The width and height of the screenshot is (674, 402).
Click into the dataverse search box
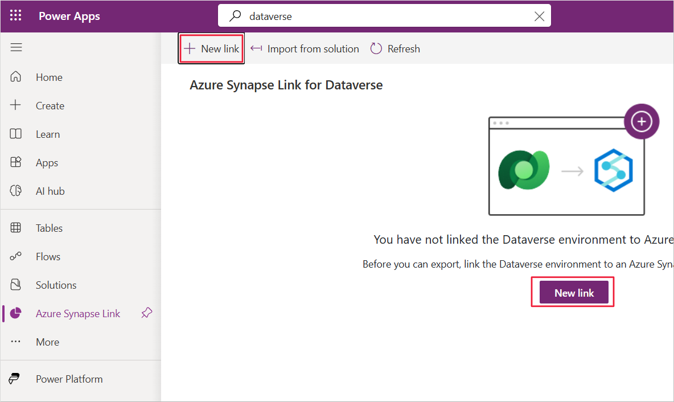click(x=384, y=16)
